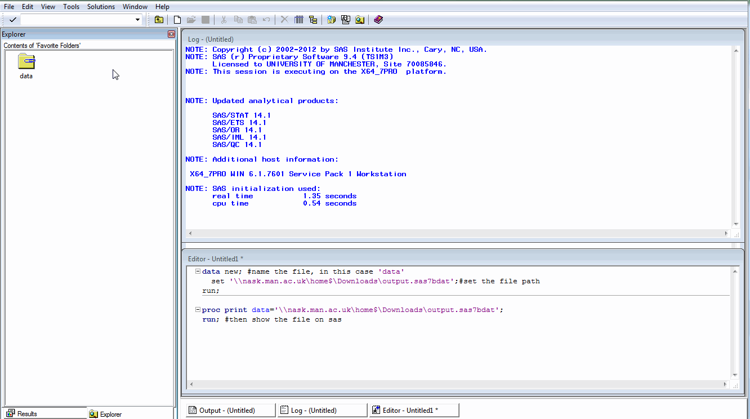Click the Paste toolbar icon
750x419 pixels.
[x=252, y=19]
